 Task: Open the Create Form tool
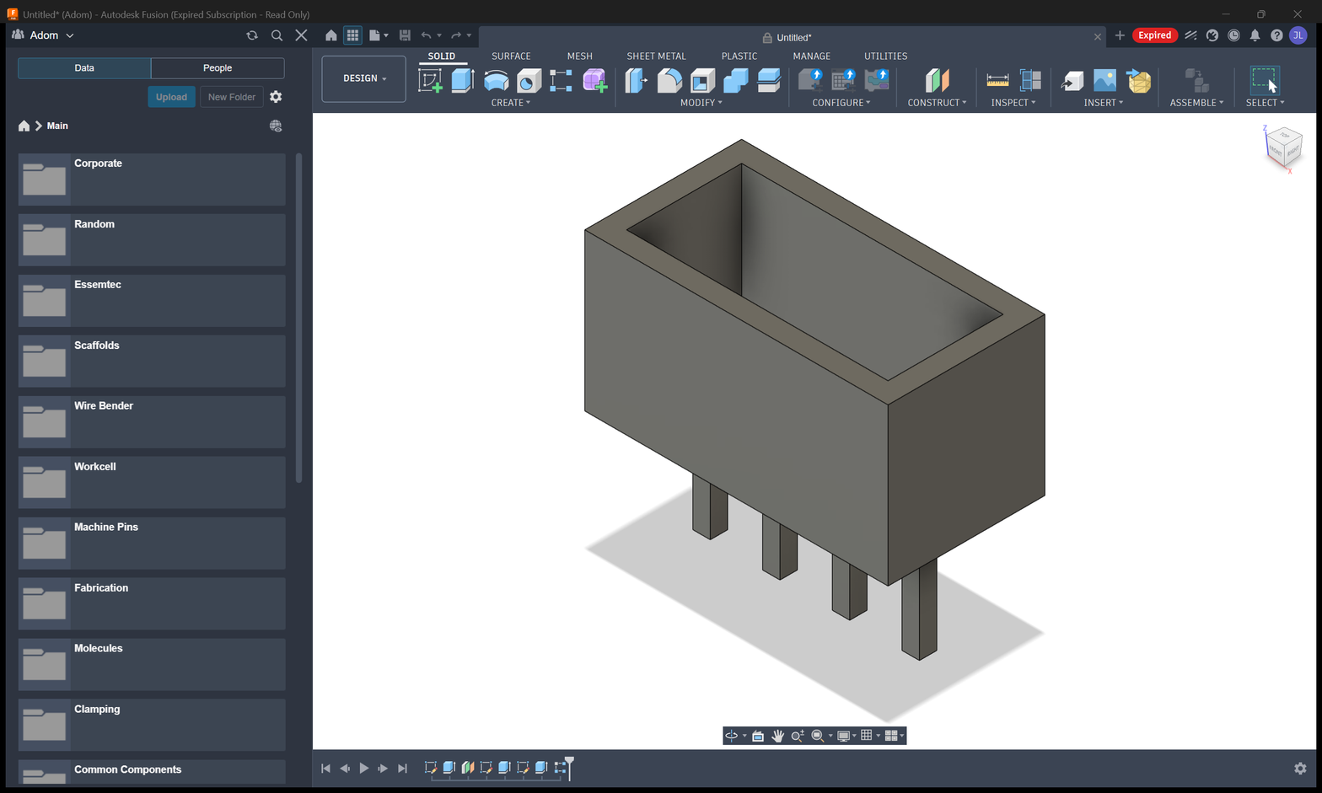pyautogui.click(x=594, y=81)
